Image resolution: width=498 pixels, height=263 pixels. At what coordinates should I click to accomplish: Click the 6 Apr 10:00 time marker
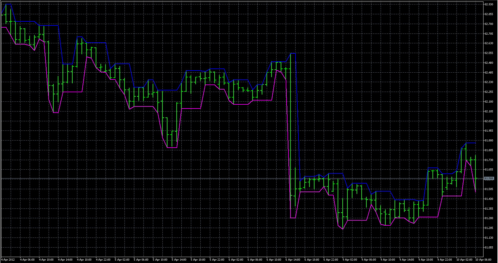(274, 260)
